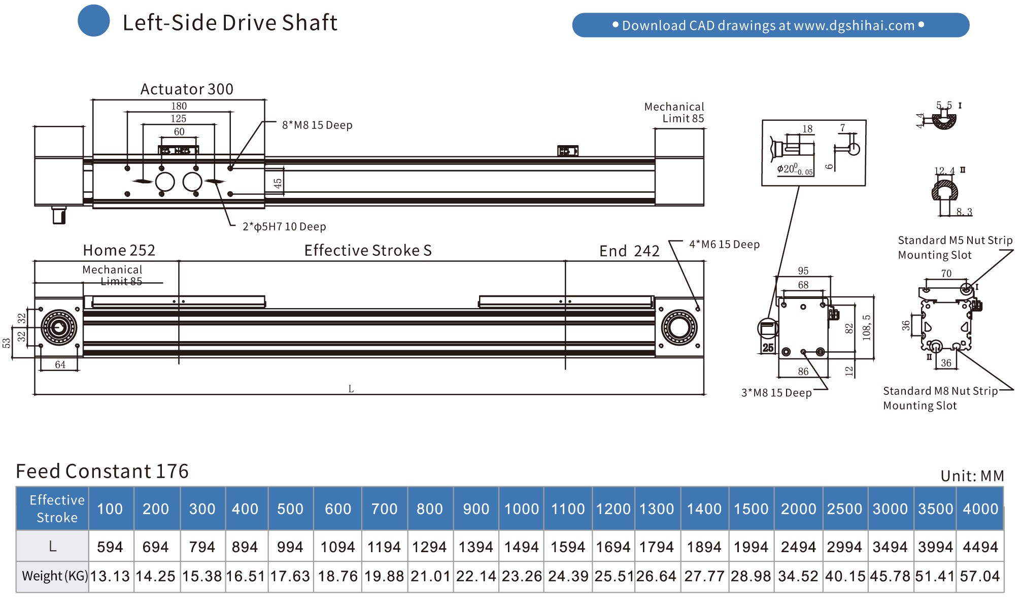Click the Left-Side Drive Shaft heading
1022x607 pixels.
click(x=230, y=23)
